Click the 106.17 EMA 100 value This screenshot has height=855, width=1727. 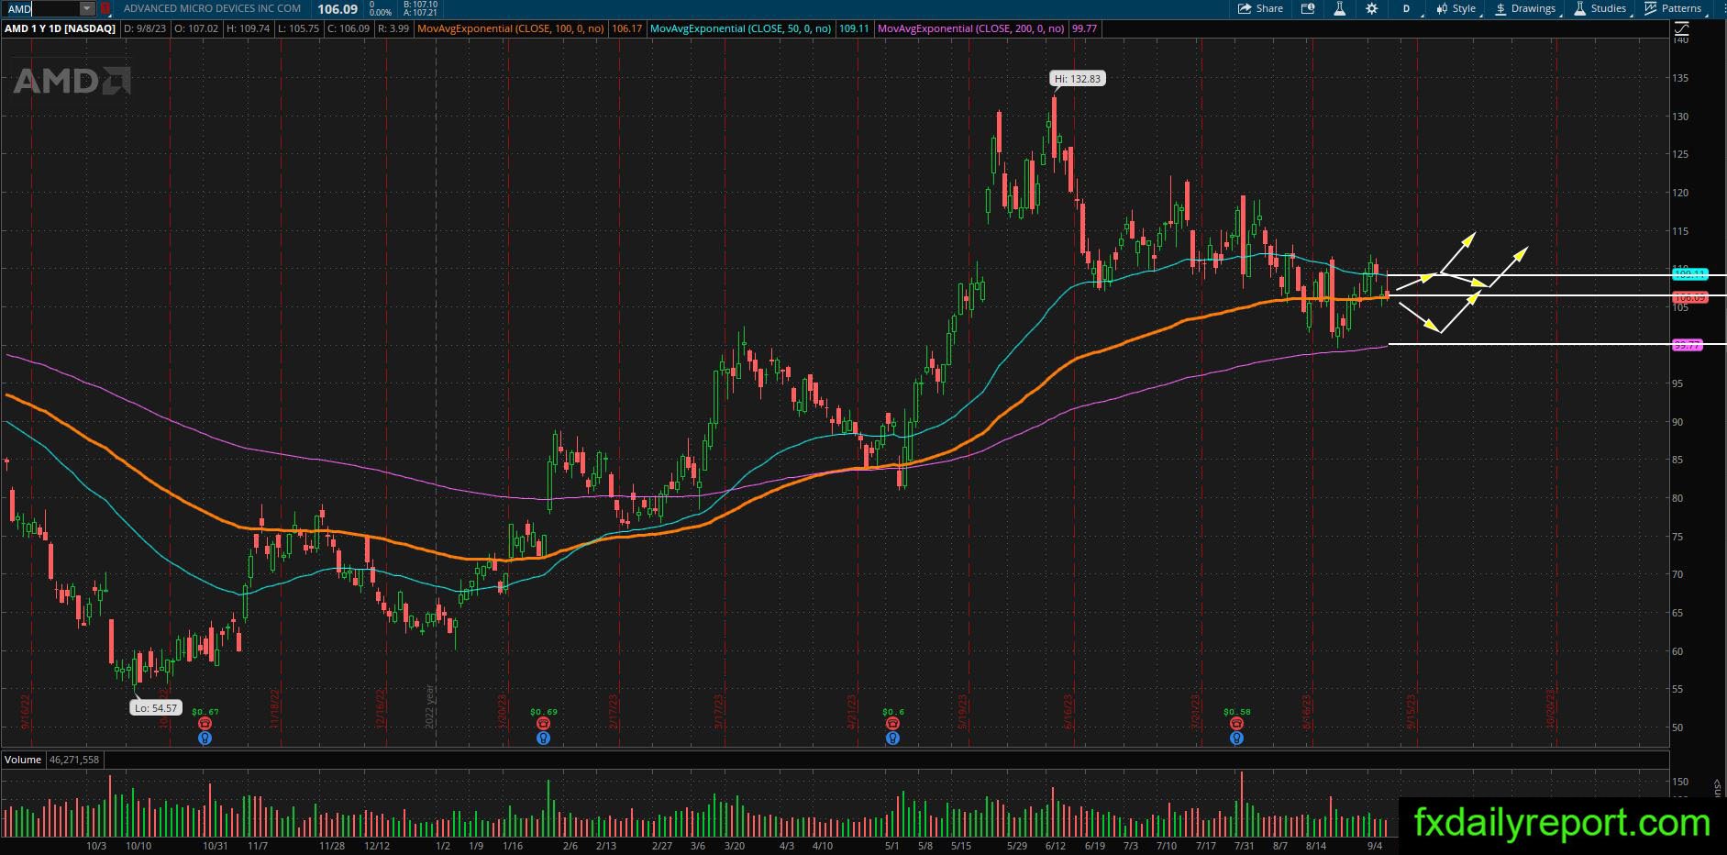[627, 29]
